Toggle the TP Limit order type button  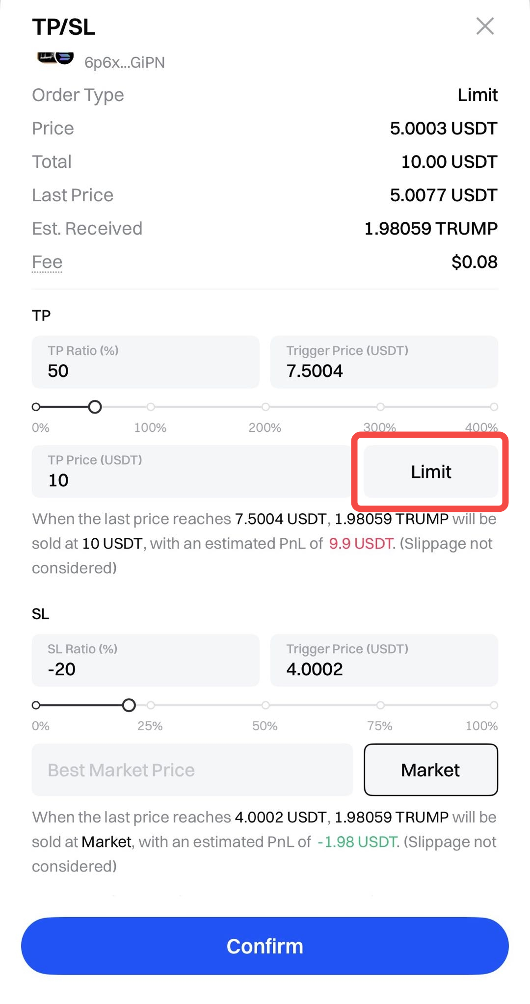430,472
